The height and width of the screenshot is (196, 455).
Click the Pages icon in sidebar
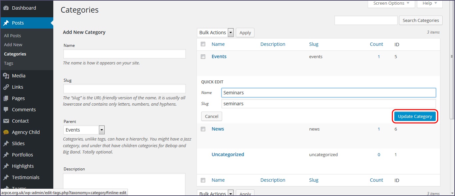pyautogui.click(x=6, y=98)
